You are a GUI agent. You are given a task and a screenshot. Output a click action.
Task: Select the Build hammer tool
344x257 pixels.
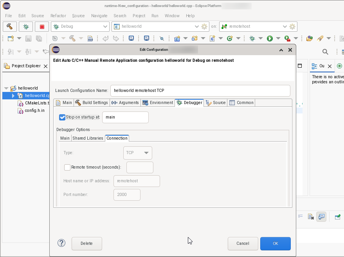click(x=10, y=26)
